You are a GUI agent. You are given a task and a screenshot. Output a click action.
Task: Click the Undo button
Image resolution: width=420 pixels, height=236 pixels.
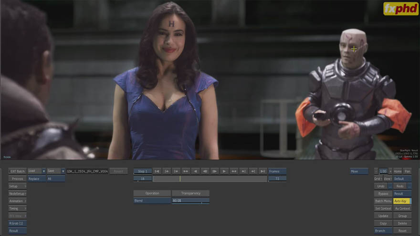(381, 186)
